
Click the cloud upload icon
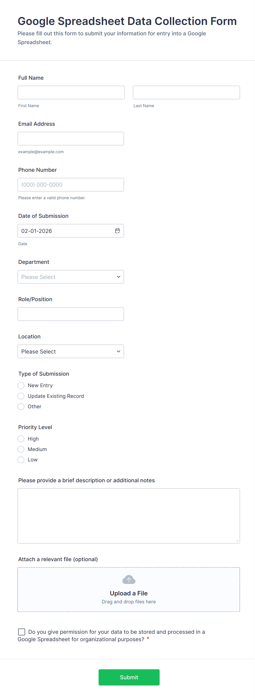pos(129,579)
